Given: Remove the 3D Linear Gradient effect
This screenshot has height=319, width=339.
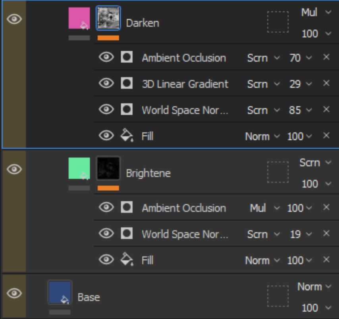Looking at the screenshot, I should pyautogui.click(x=326, y=83).
